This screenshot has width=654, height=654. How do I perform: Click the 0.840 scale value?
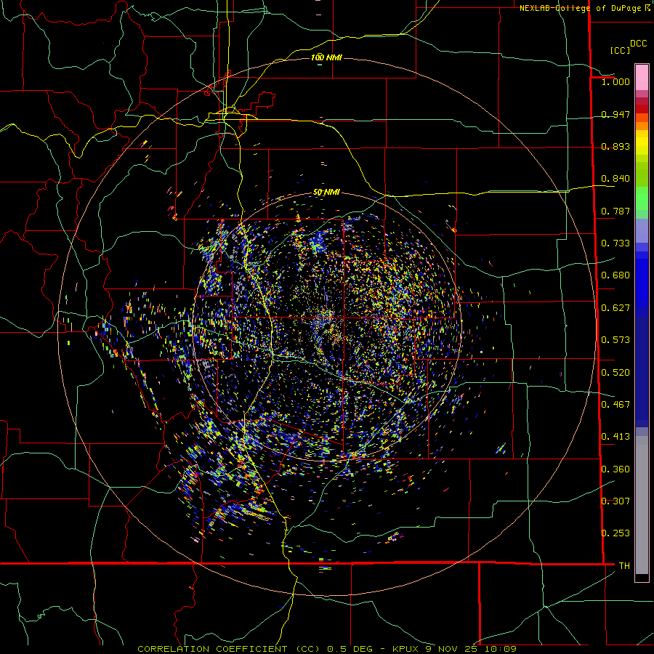point(615,179)
